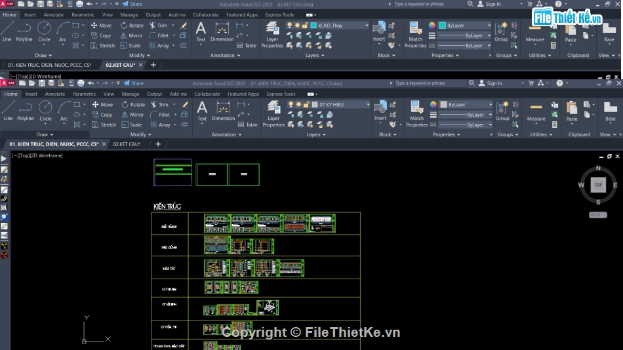
Task: Click the Measure tool in the upper ribbon
Action: 535,31
